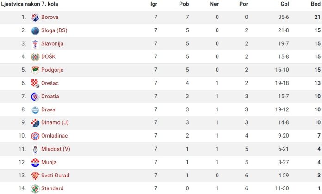Click the Gol column header
Viewport: 322px width, 194px height.
(x=285, y=4)
